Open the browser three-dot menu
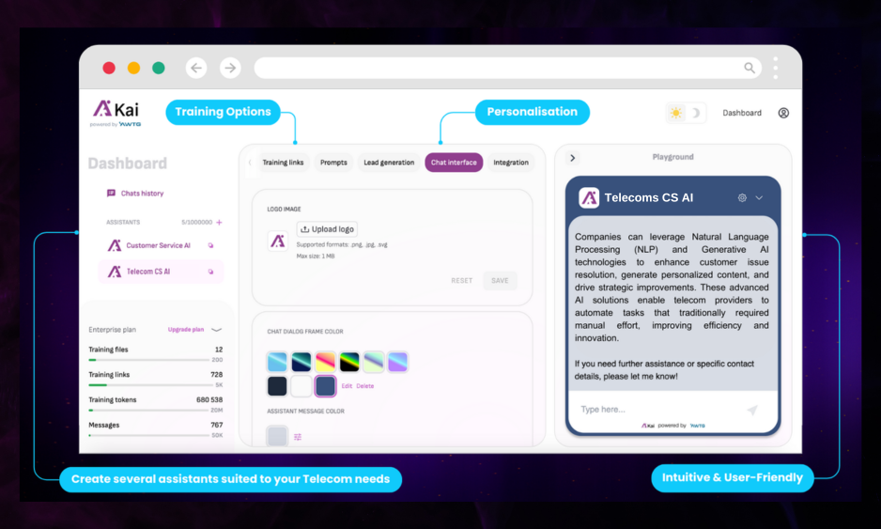 click(x=776, y=68)
